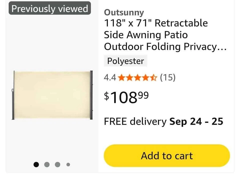
Task: Click the $108.99 price
Action: tap(126, 97)
